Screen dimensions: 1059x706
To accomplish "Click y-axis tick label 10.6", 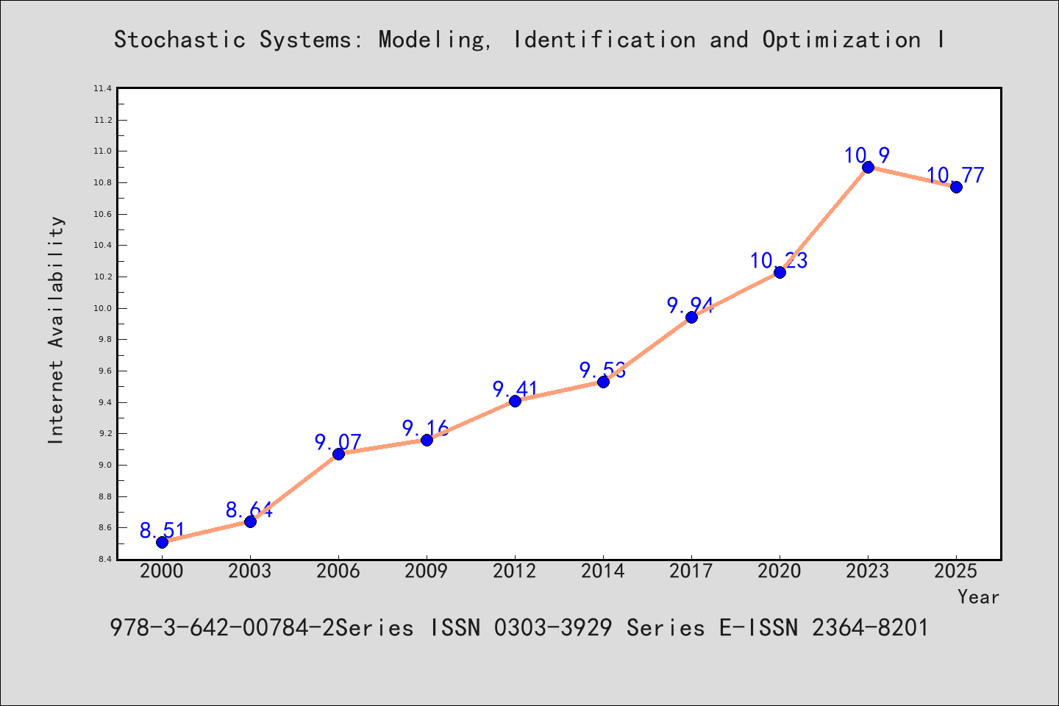I will click(102, 215).
